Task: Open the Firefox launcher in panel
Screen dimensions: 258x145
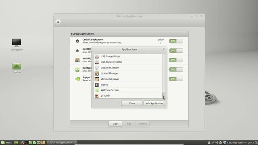Action: [x=22, y=143]
